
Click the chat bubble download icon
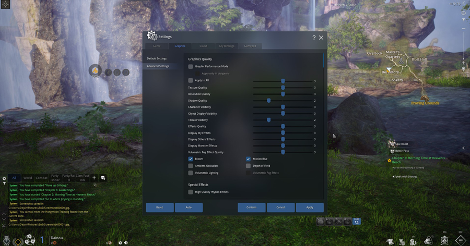point(103,178)
